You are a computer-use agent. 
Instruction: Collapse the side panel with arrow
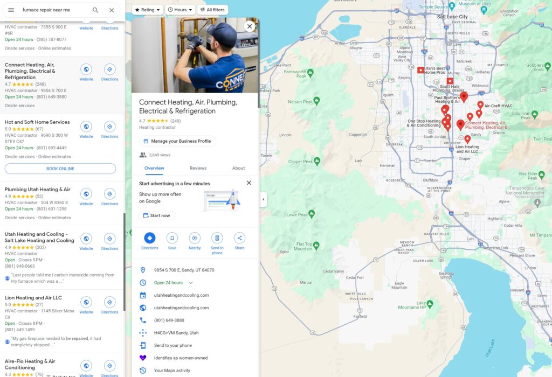click(263, 199)
